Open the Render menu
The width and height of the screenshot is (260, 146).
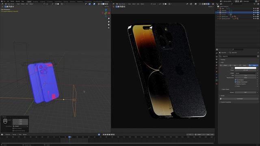click(12, 1)
